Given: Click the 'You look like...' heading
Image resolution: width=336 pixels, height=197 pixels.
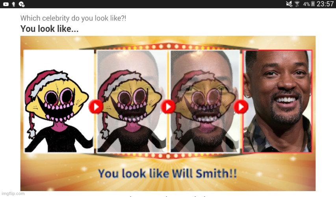Looking at the screenshot, I should tap(49, 29).
